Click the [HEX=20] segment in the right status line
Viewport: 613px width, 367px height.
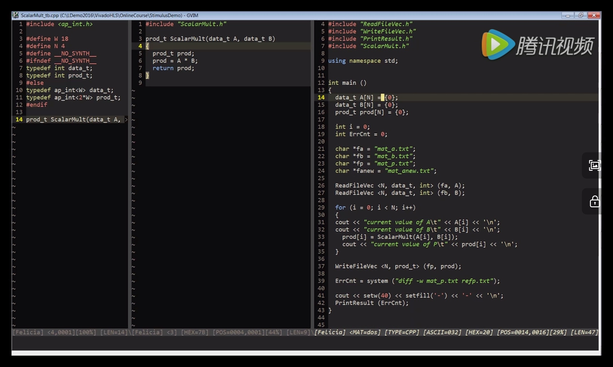point(480,332)
